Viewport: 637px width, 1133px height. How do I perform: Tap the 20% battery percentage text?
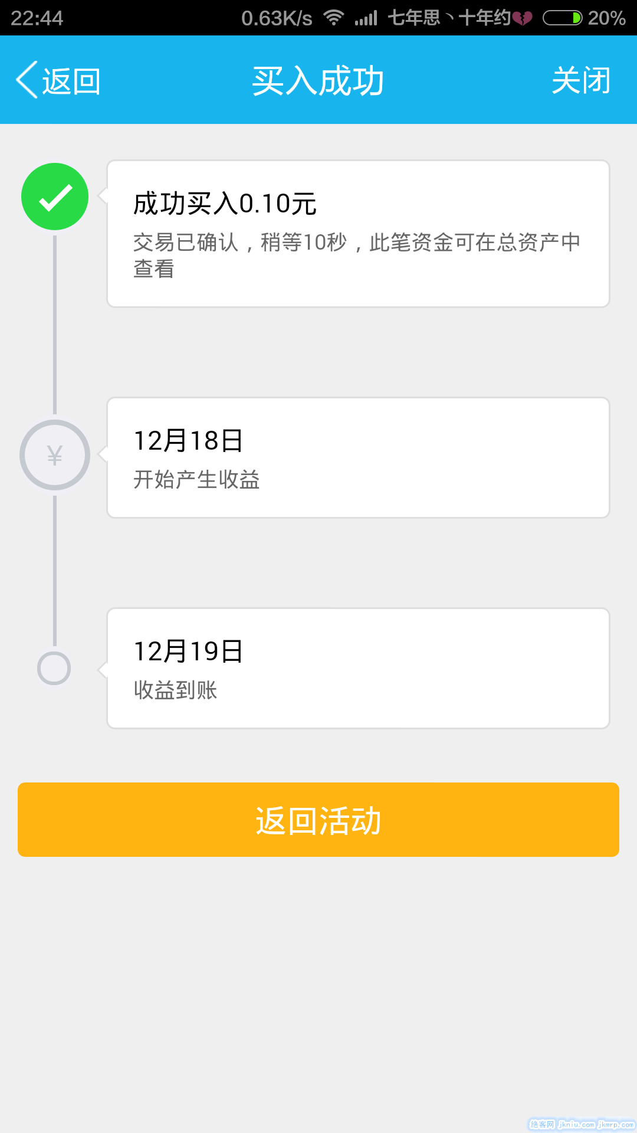pyautogui.click(x=606, y=18)
